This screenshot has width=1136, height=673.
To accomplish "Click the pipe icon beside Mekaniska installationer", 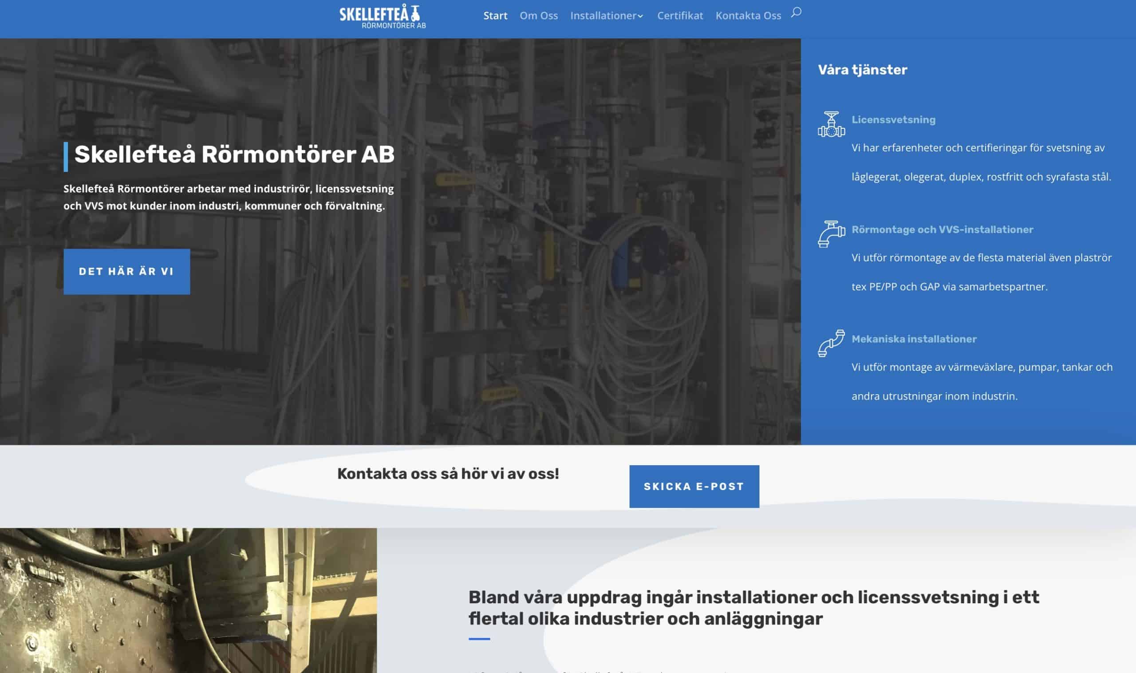I will tap(831, 343).
